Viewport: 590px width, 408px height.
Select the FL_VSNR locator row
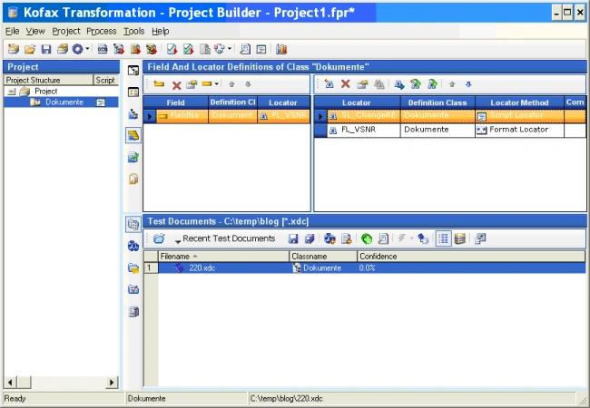tap(449, 130)
